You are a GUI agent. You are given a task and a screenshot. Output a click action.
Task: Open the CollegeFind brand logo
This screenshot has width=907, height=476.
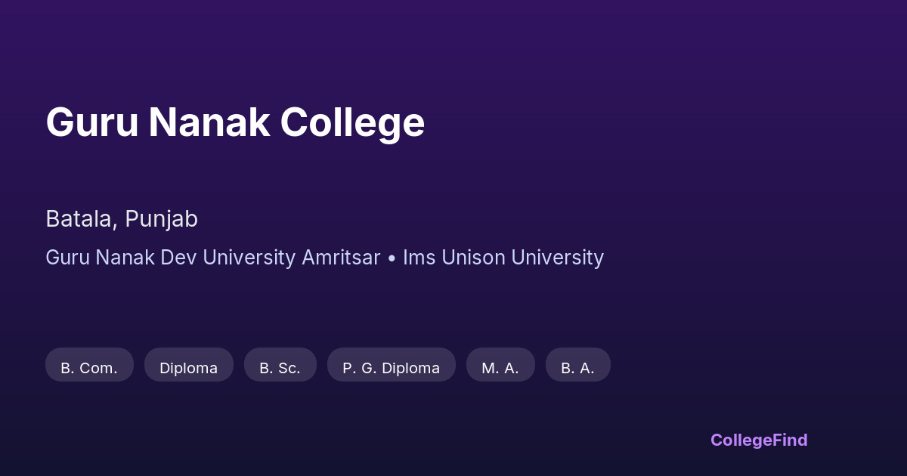click(759, 440)
